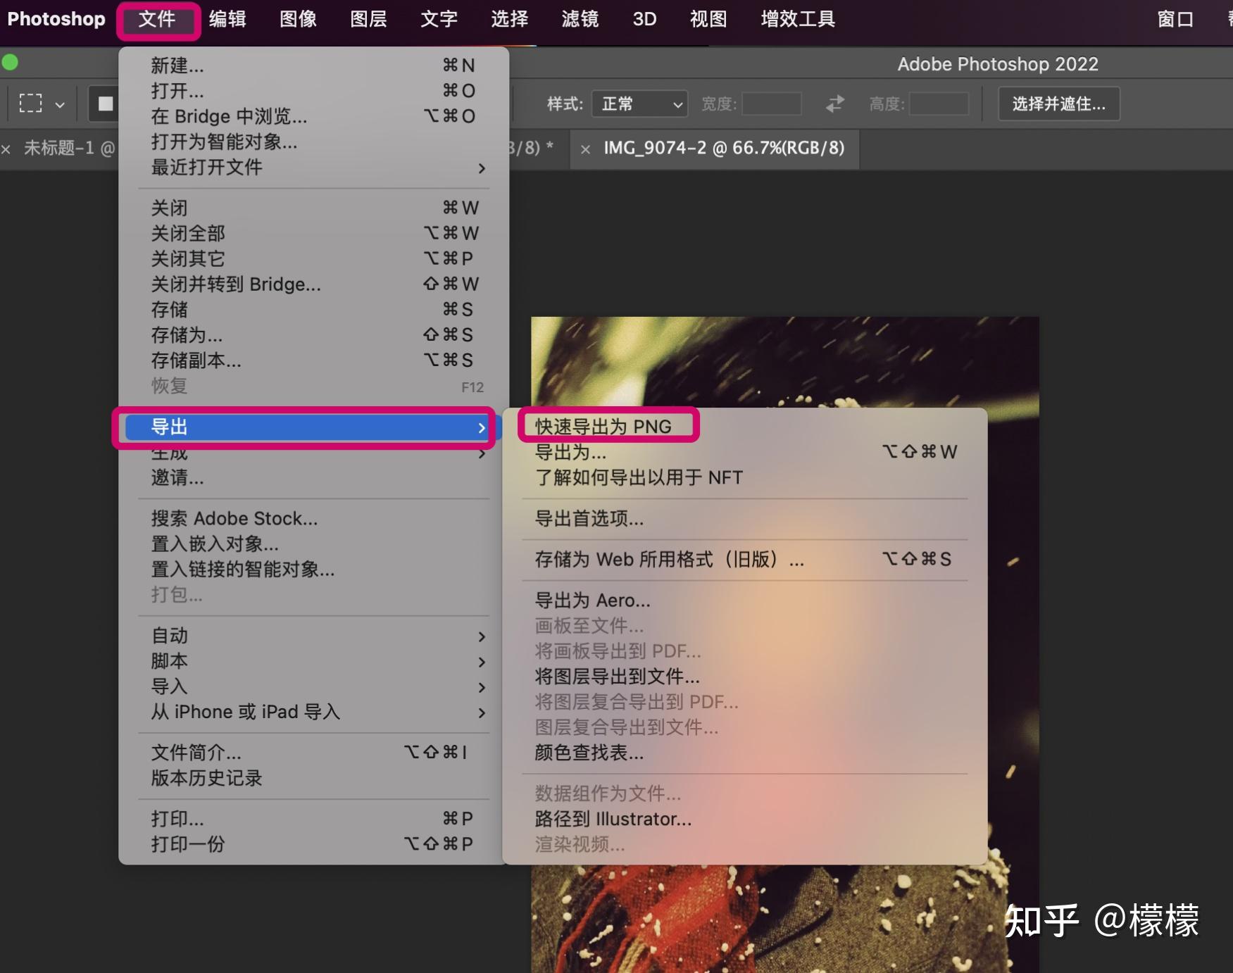
Task: Click 导出首选项 in the export submenu
Action: (589, 519)
